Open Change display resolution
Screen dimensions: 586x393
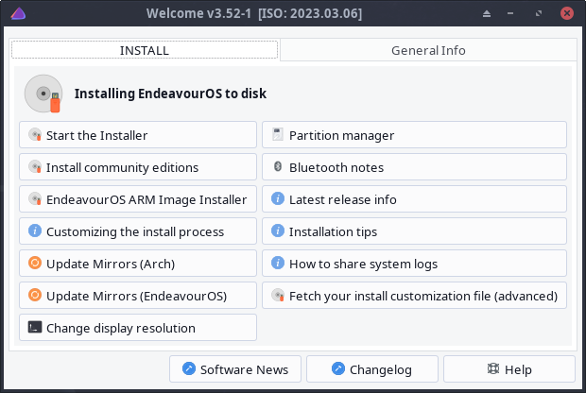click(137, 328)
